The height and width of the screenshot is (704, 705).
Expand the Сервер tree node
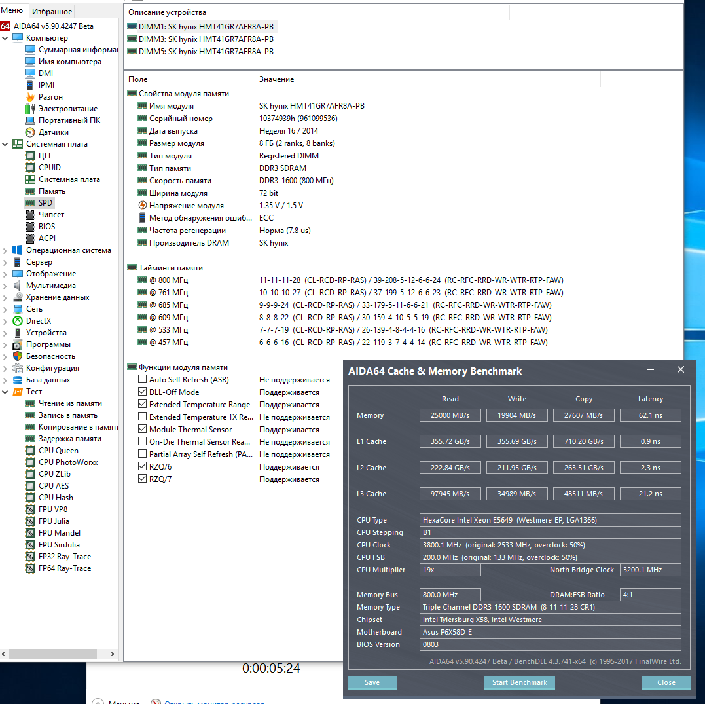point(5,262)
